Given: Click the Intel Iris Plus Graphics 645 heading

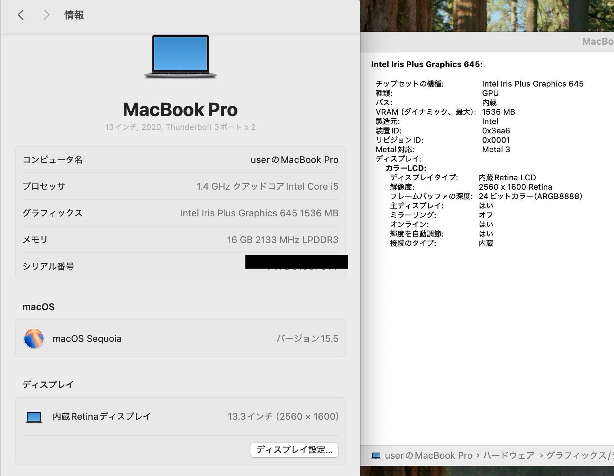Looking at the screenshot, I should (x=427, y=64).
